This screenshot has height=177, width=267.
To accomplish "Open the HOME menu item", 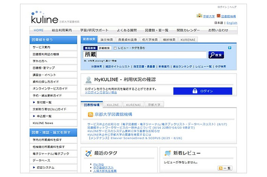I will [x=38, y=30].
